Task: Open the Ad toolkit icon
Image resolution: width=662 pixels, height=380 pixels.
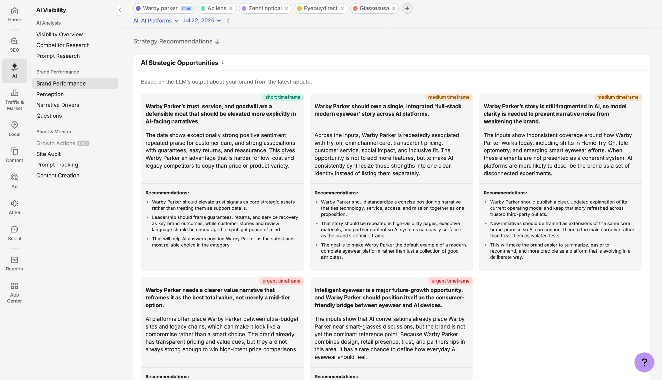Action: pyautogui.click(x=14, y=178)
